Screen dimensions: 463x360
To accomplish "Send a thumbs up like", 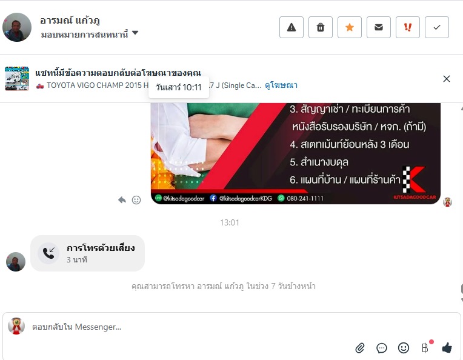I will 447,348.
